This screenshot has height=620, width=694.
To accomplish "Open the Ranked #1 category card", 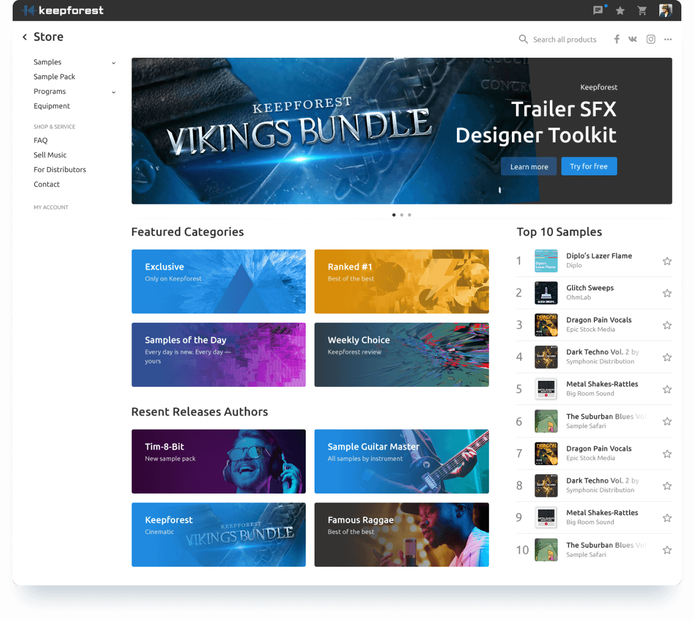I will (401, 281).
